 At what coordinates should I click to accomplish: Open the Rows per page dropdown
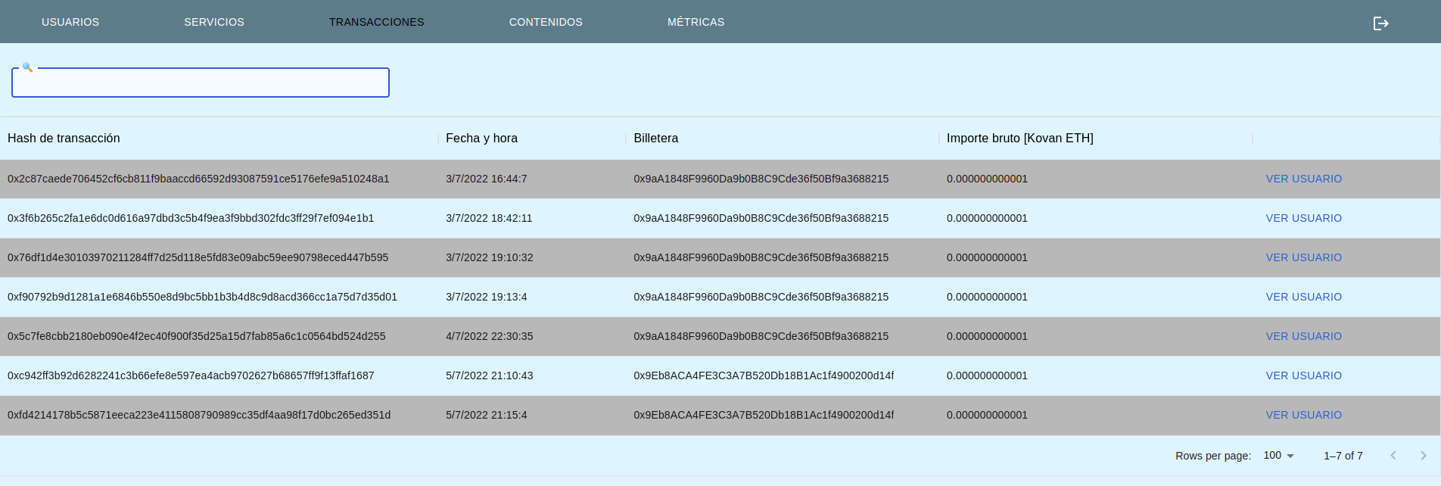click(1279, 456)
